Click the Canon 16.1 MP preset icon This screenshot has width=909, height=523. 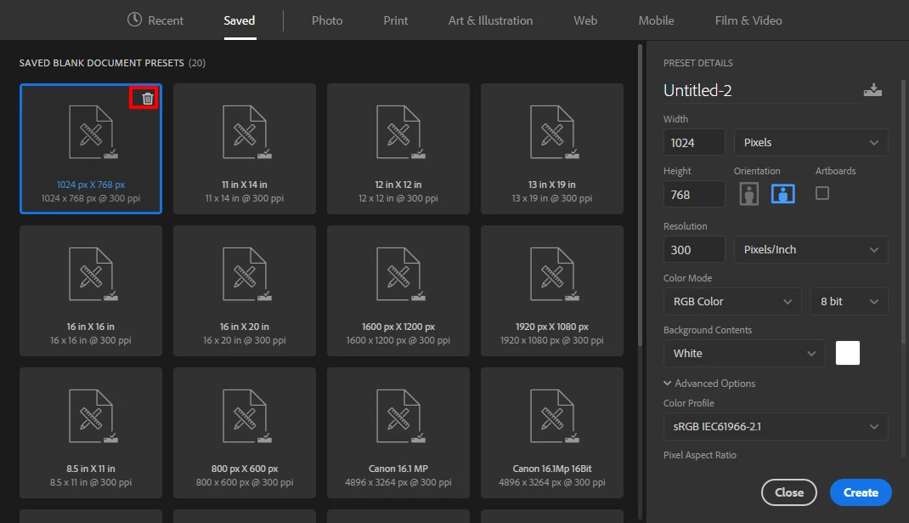coord(399,416)
